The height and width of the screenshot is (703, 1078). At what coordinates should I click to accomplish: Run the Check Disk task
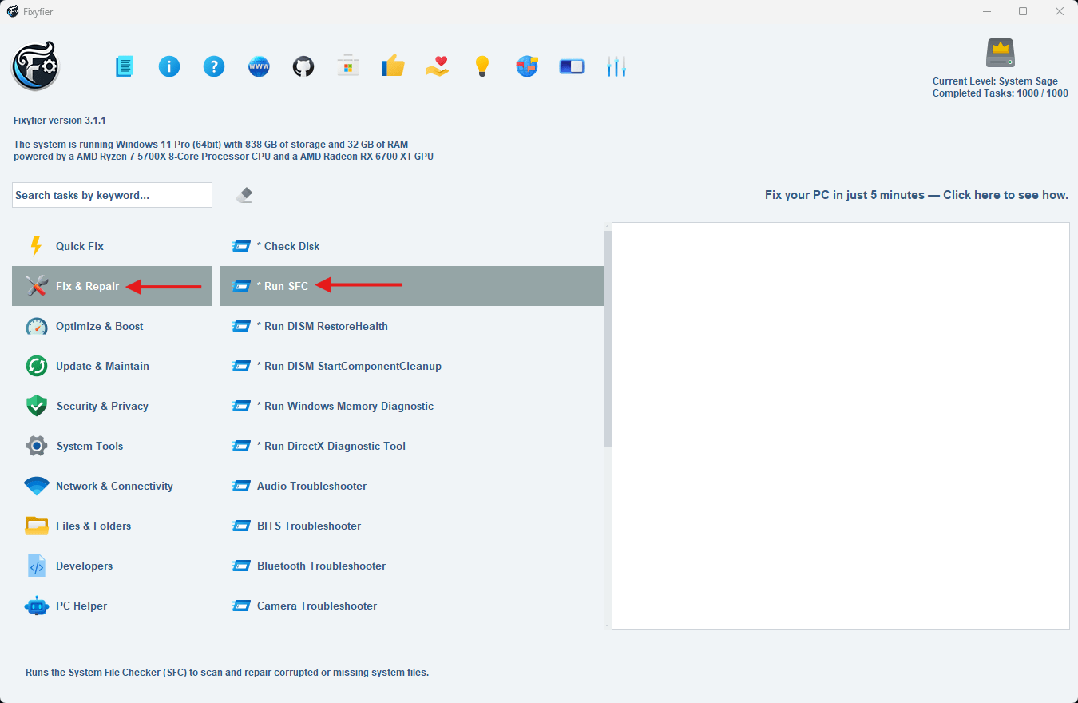[411, 246]
